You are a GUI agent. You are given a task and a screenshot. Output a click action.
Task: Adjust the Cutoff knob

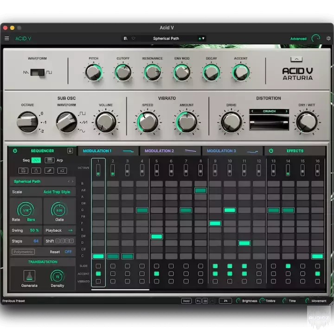point(123,73)
